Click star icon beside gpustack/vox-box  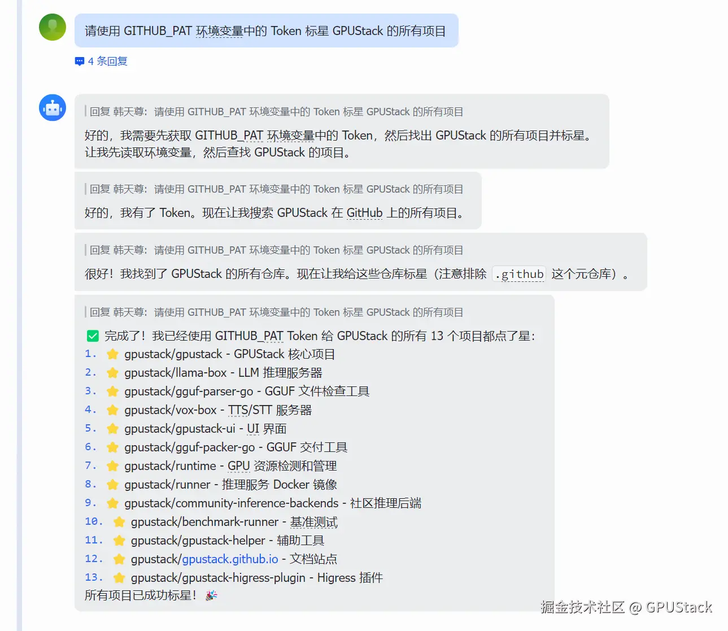[113, 410]
